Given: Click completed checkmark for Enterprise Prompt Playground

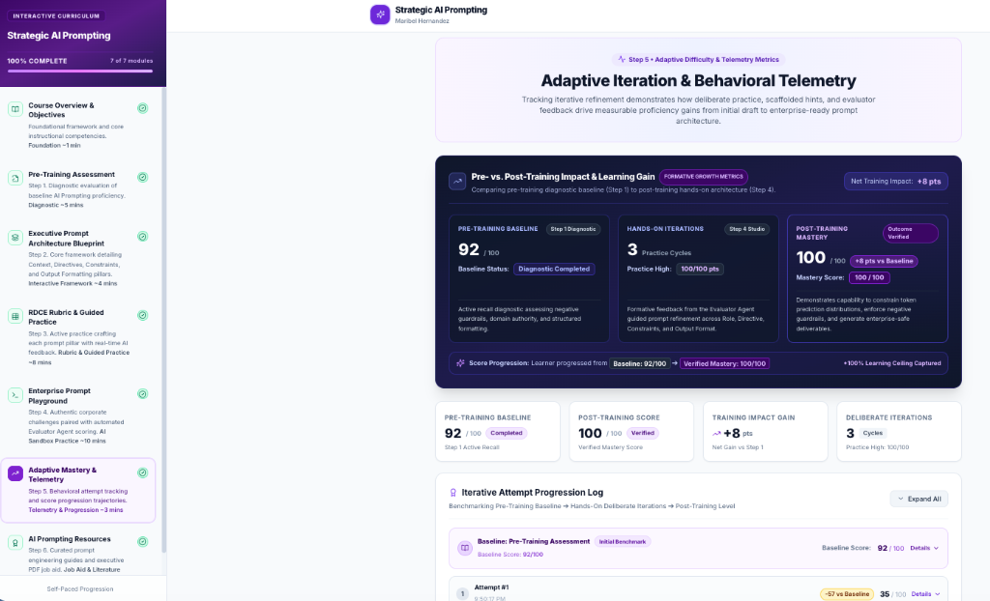Looking at the screenshot, I should [143, 394].
